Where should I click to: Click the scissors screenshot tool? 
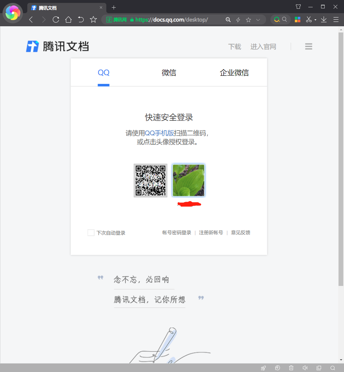[x=309, y=19]
